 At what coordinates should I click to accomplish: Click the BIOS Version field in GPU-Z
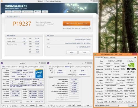click(x=115, y=72)
